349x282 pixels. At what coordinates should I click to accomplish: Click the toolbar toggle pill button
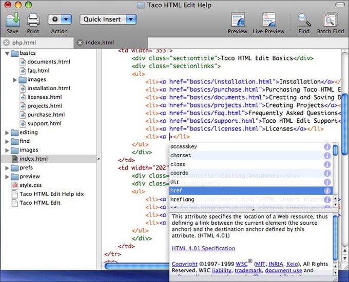tap(340, 5)
